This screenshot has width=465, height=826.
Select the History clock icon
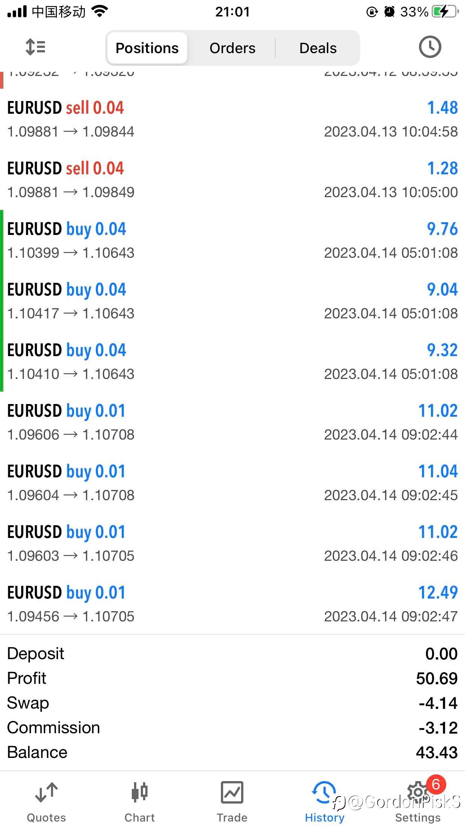tap(323, 792)
